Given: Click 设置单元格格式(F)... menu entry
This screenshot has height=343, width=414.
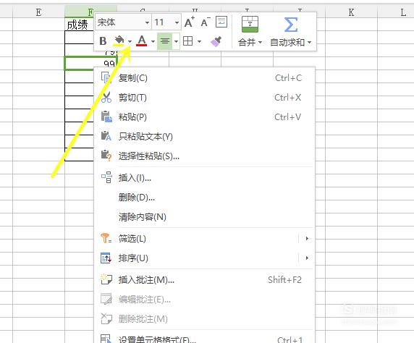Looking at the screenshot, I should click(205, 339).
